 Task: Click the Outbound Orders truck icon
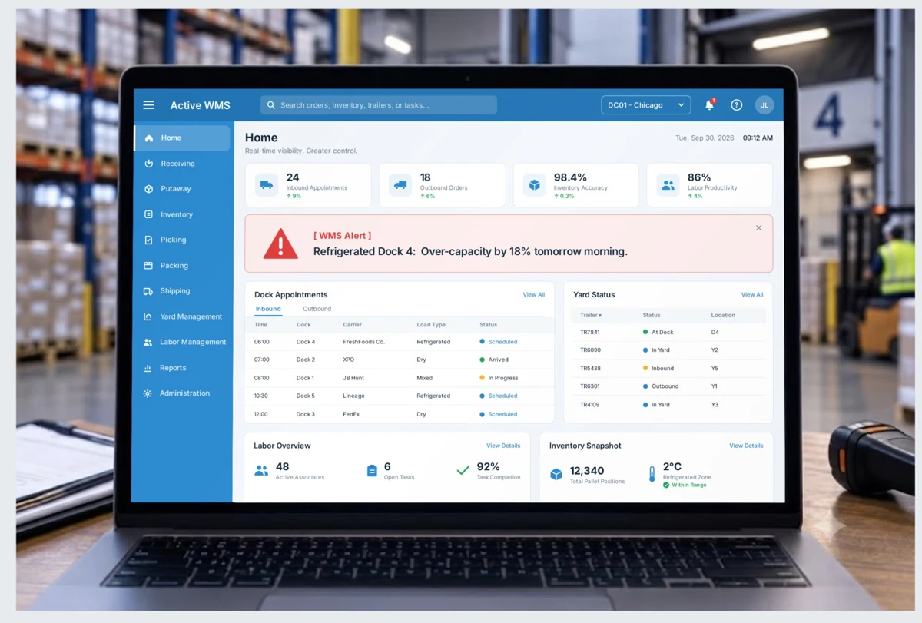[400, 185]
